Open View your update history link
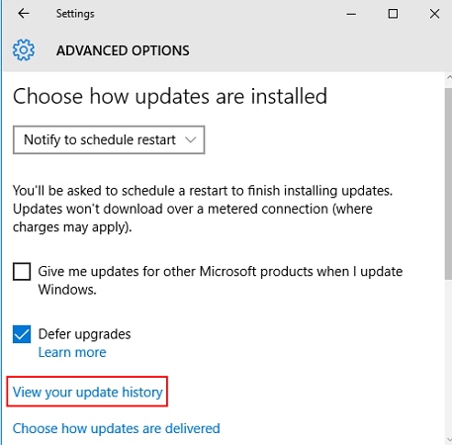 (88, 392)
